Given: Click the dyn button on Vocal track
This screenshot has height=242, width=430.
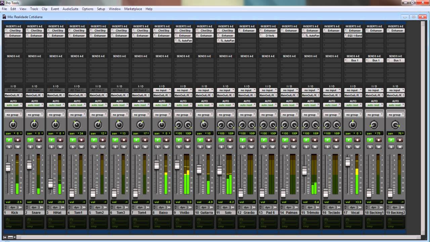Looking at the screenshot, I should (x=352, y=207).
